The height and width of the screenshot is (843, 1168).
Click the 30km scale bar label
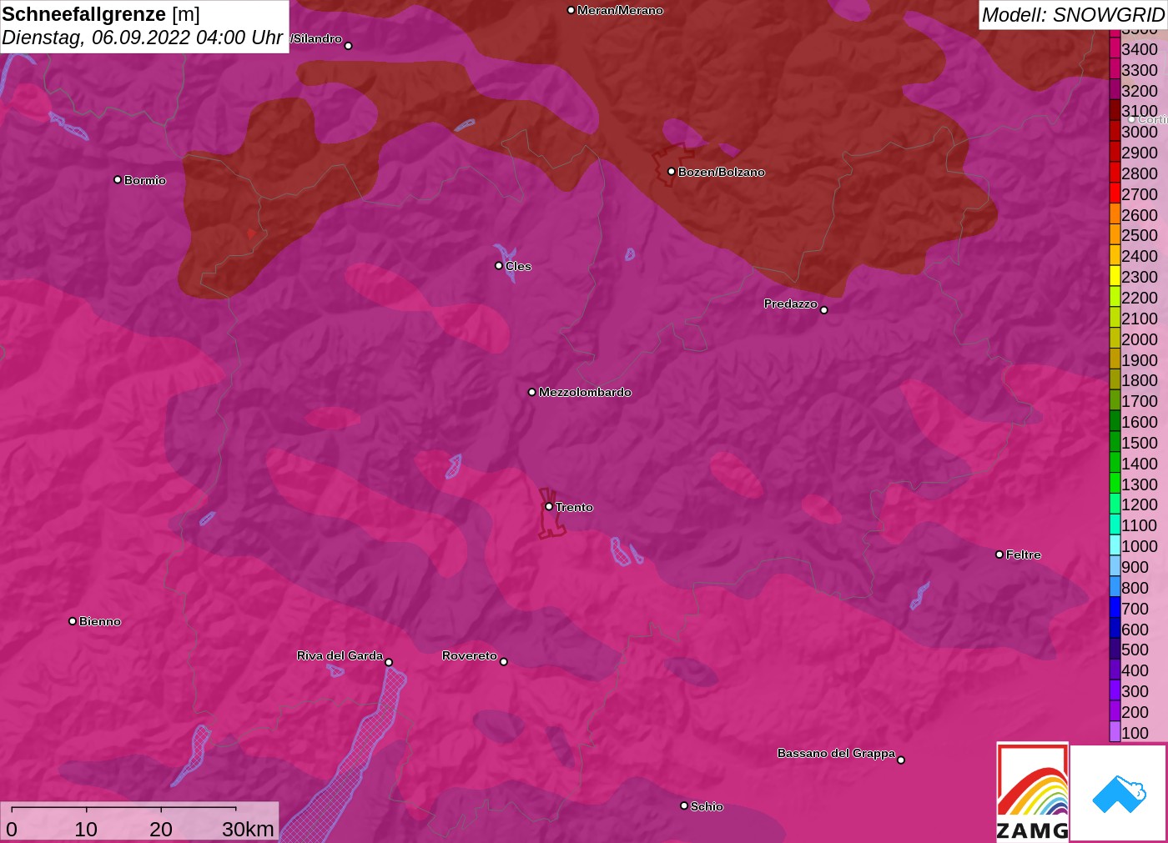(x=248, y=829)
